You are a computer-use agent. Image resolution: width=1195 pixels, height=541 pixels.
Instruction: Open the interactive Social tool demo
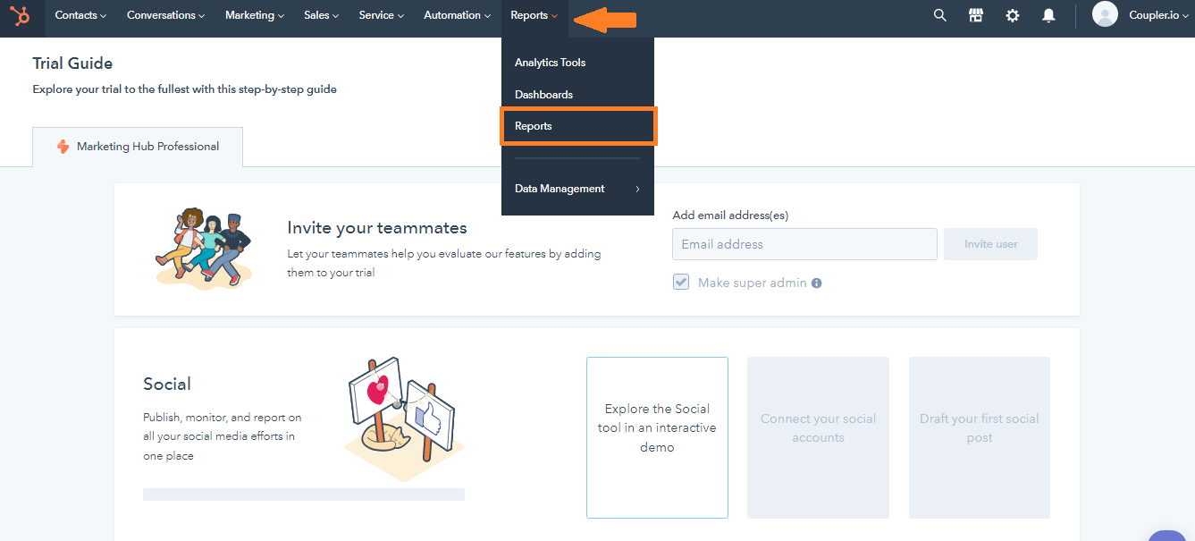pyautogui.click(x=657, y=427)
